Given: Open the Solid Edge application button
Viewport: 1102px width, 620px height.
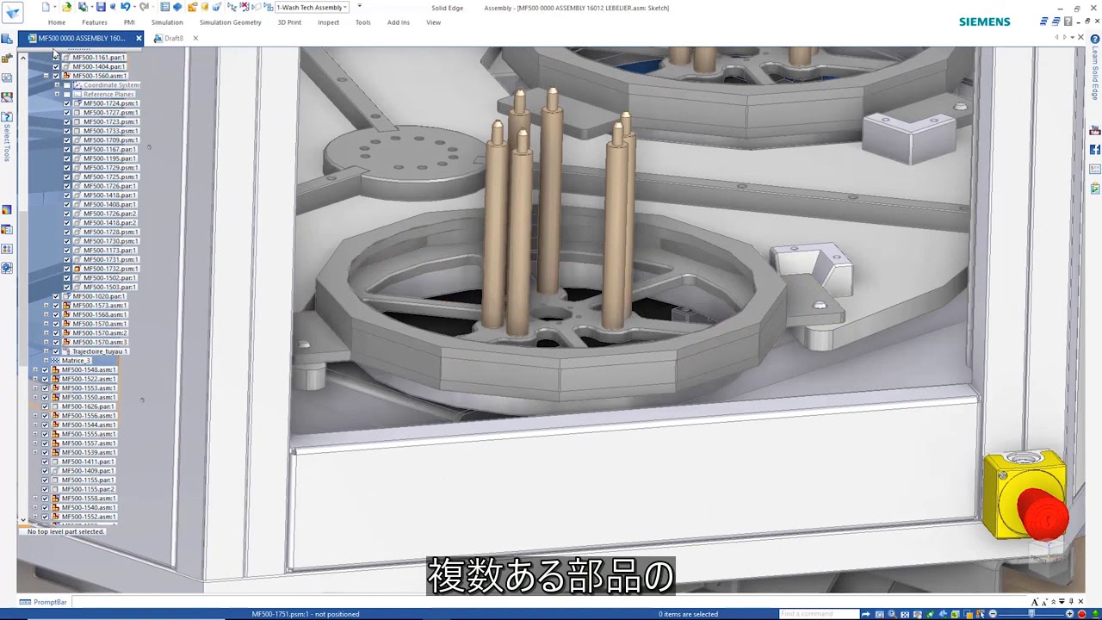Looking at the screenshot, I should click(x=13, y=14).
